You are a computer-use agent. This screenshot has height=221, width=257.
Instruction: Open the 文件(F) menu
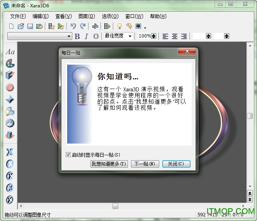[x=18, y=16]
